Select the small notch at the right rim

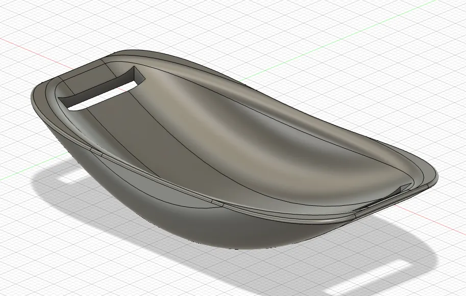tap(404, 189)
